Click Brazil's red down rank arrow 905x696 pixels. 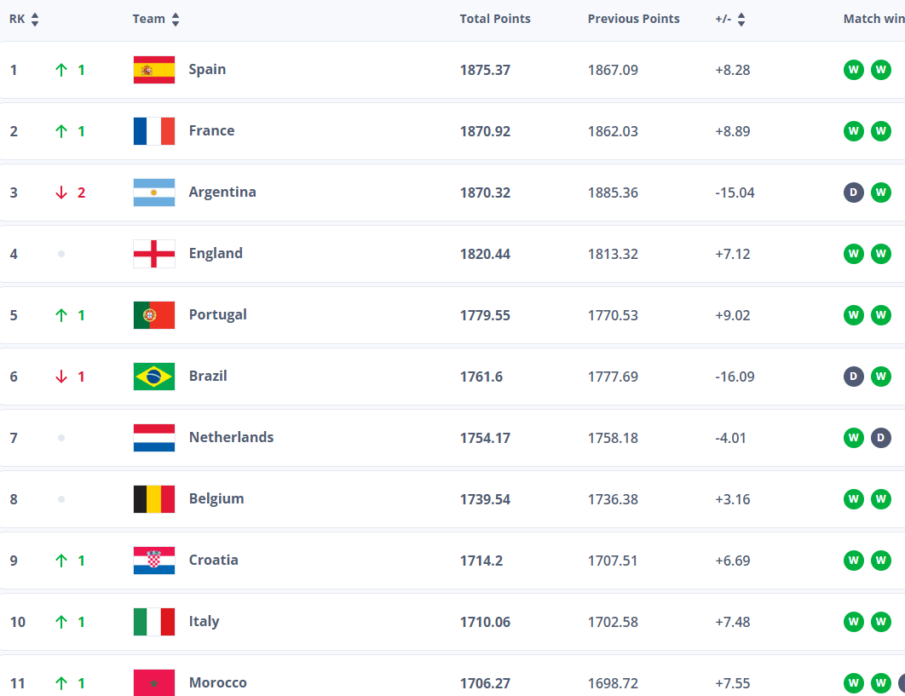click(61, 377)
